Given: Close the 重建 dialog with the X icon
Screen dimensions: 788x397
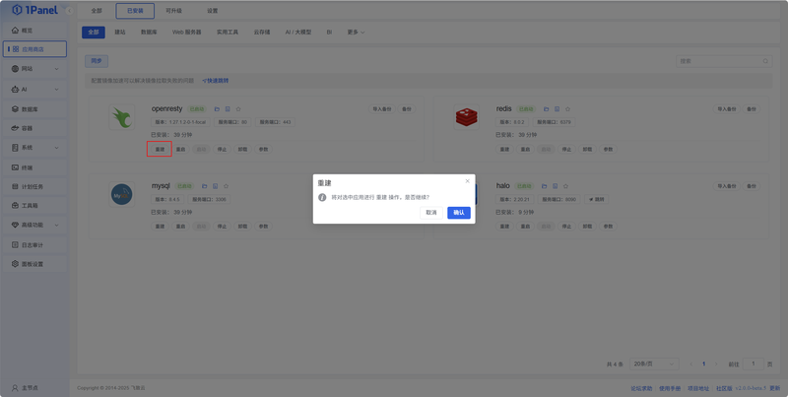Looking at the screenshot, I should pos(467,181).
